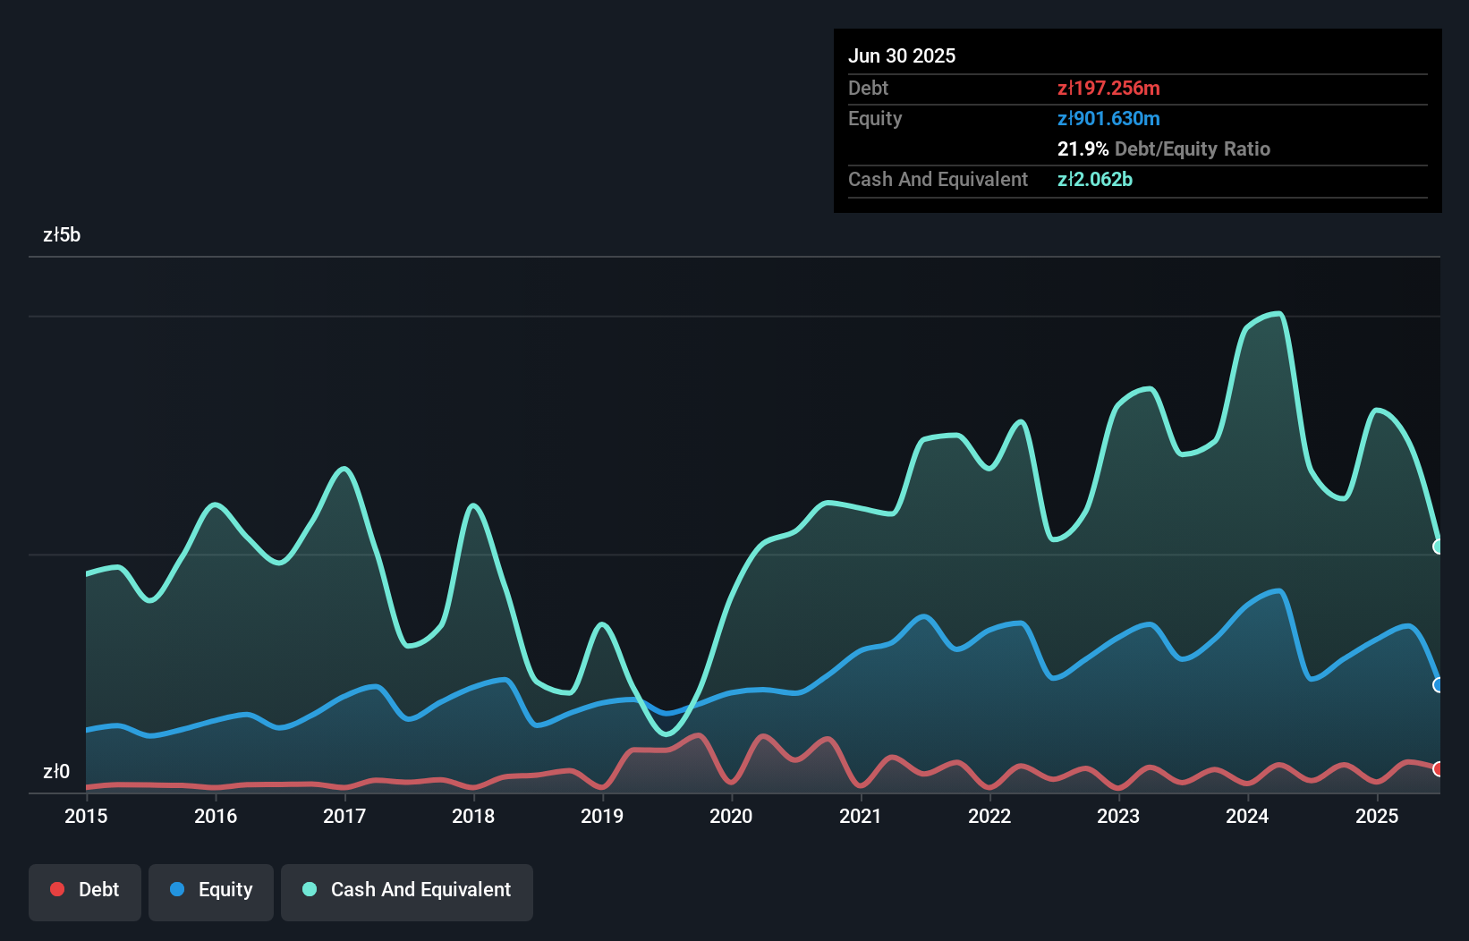The image size is (1469, 941).
Task: Click the teal dot in Cash legend
Action: click(310, 889)
